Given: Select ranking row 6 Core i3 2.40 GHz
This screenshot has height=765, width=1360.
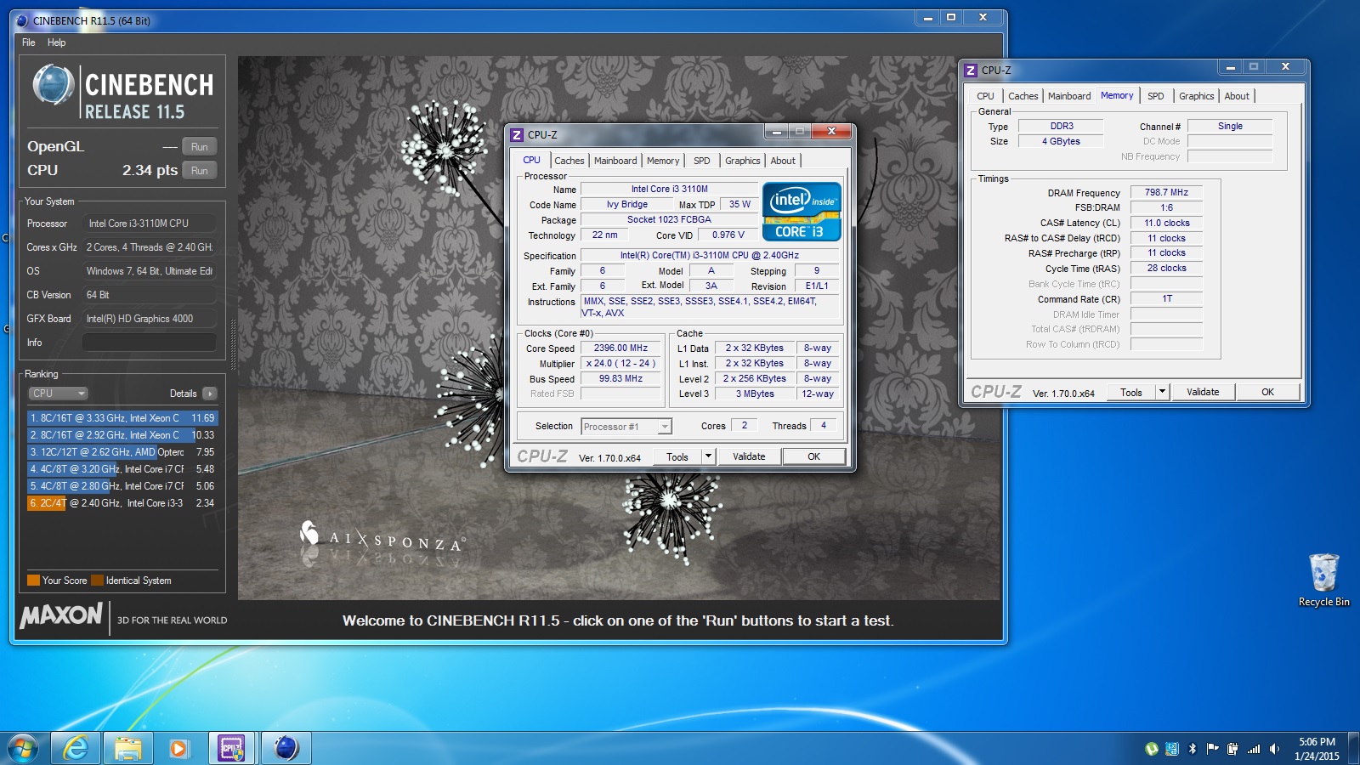Looking at the screenshot, I should point(122,503).
